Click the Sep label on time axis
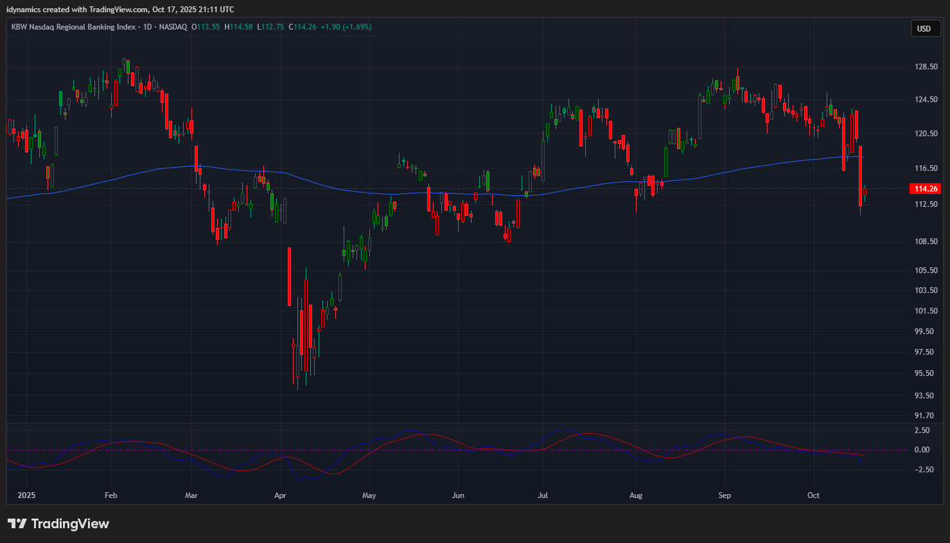 click(725, 495)
